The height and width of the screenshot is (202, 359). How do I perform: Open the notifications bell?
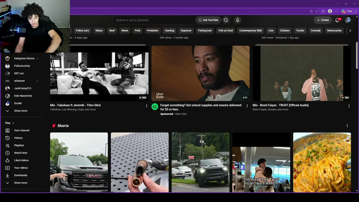pos(337,20)
